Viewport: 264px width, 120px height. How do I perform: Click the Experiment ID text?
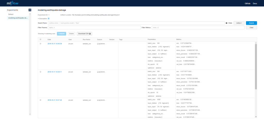pyautogui.click(x=43, y=15)
